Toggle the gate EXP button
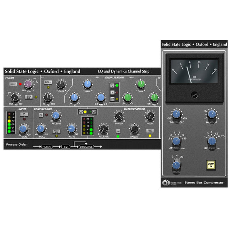Screen dimensions: 234x234 point(118,131)
